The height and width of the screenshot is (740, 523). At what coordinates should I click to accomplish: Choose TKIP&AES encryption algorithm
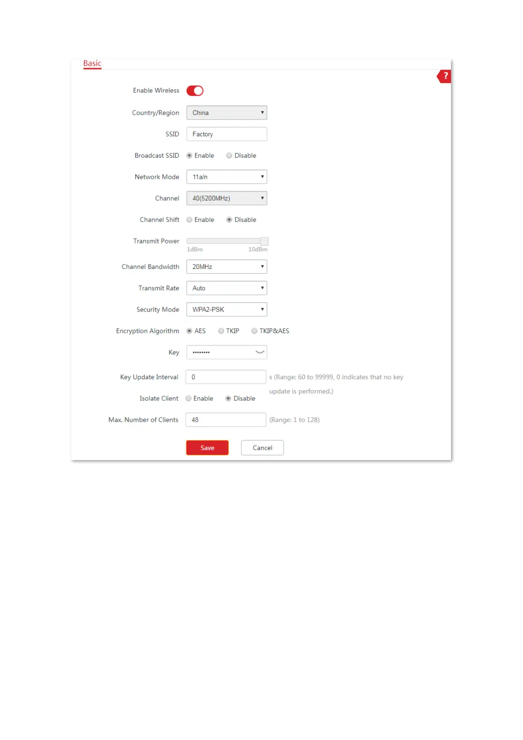(x=254, y=331)
